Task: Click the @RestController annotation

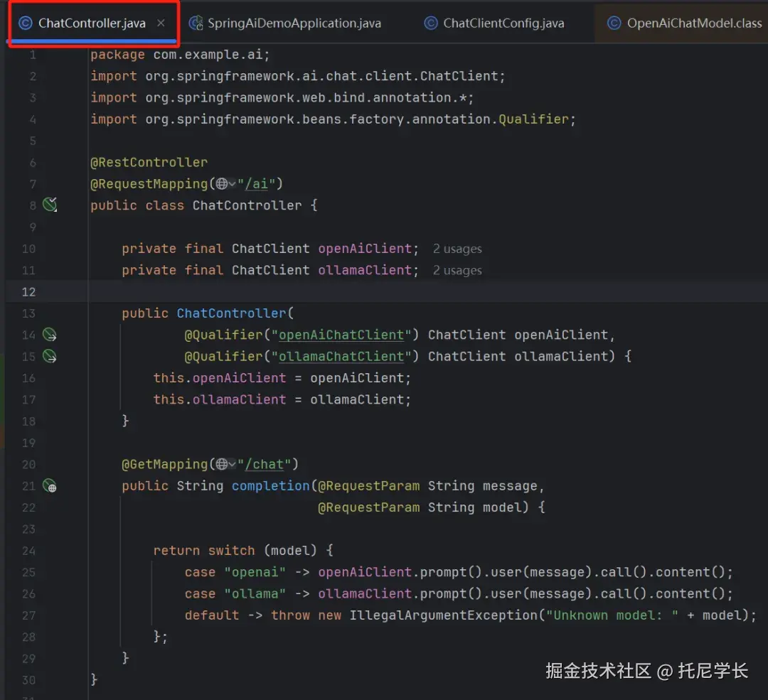Action: (x=149, y=162)
